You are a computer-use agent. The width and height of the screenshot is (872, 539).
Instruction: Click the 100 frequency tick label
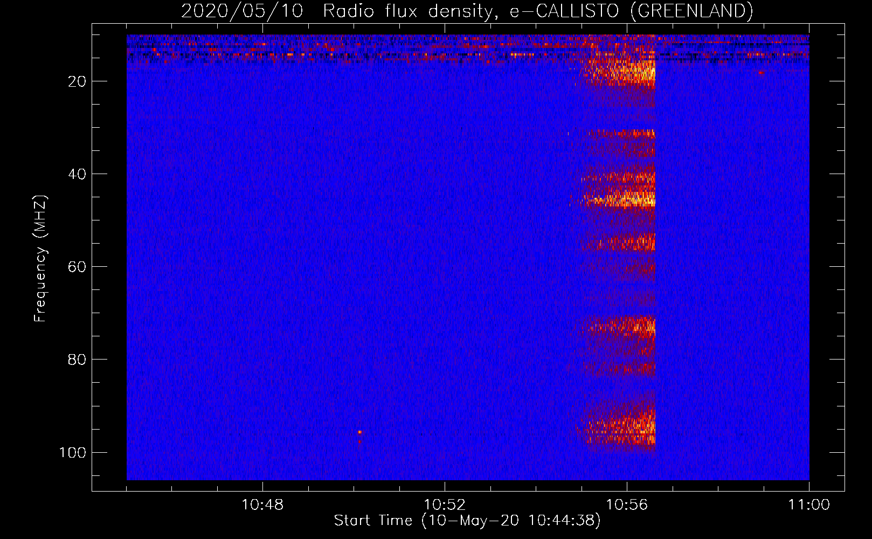73,452
